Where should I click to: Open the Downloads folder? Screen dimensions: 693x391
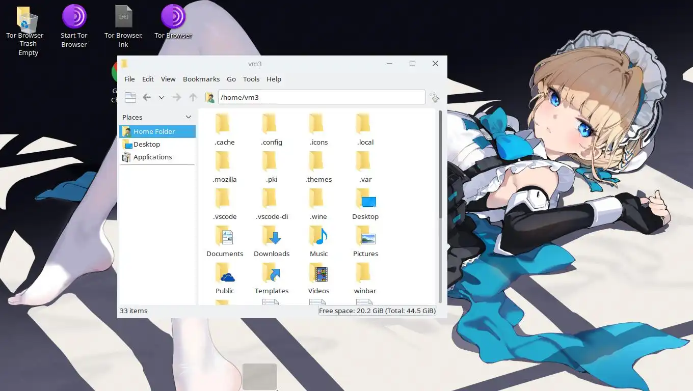coord(272,241)
